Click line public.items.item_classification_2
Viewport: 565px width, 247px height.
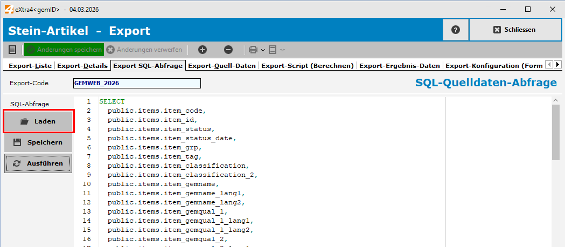[x=183, y=175]
